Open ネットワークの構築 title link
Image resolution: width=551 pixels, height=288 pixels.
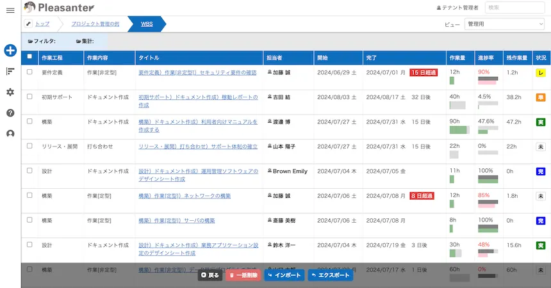tap(185, 196)
